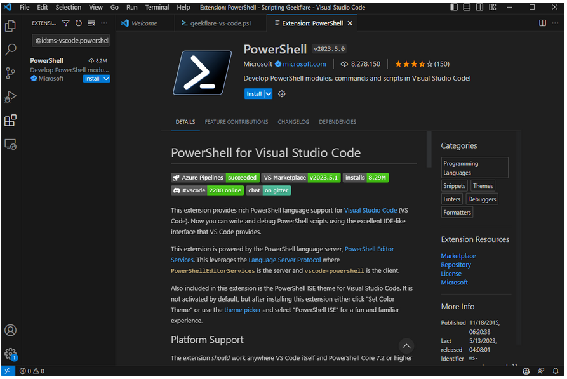The width and height of the screenshot is (567, 379).
Task: Open Extensions panel more actions menu
Action: [104, 23]
